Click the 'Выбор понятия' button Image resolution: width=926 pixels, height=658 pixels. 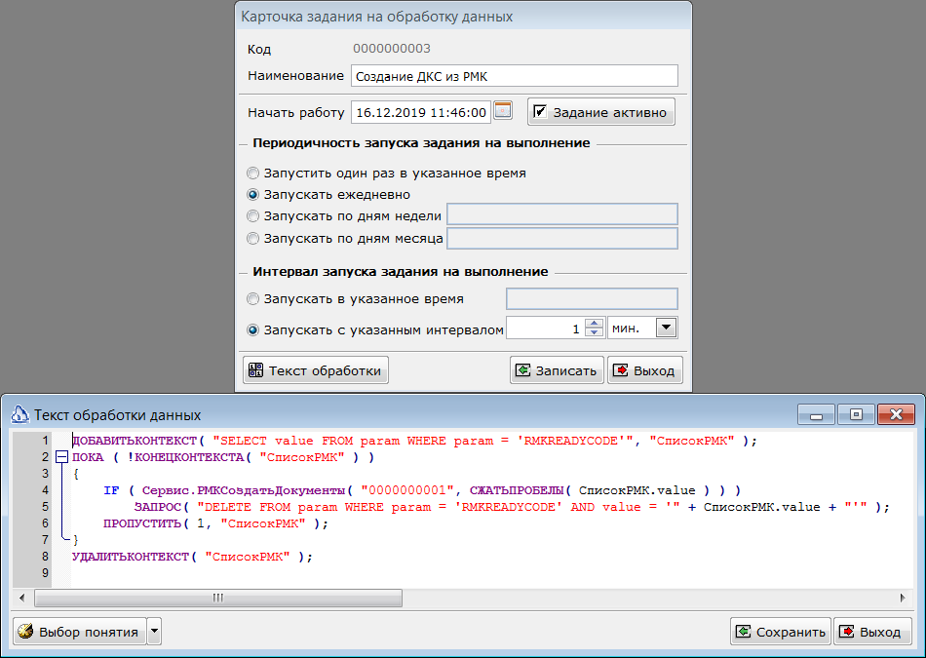(x=80, y=632)
